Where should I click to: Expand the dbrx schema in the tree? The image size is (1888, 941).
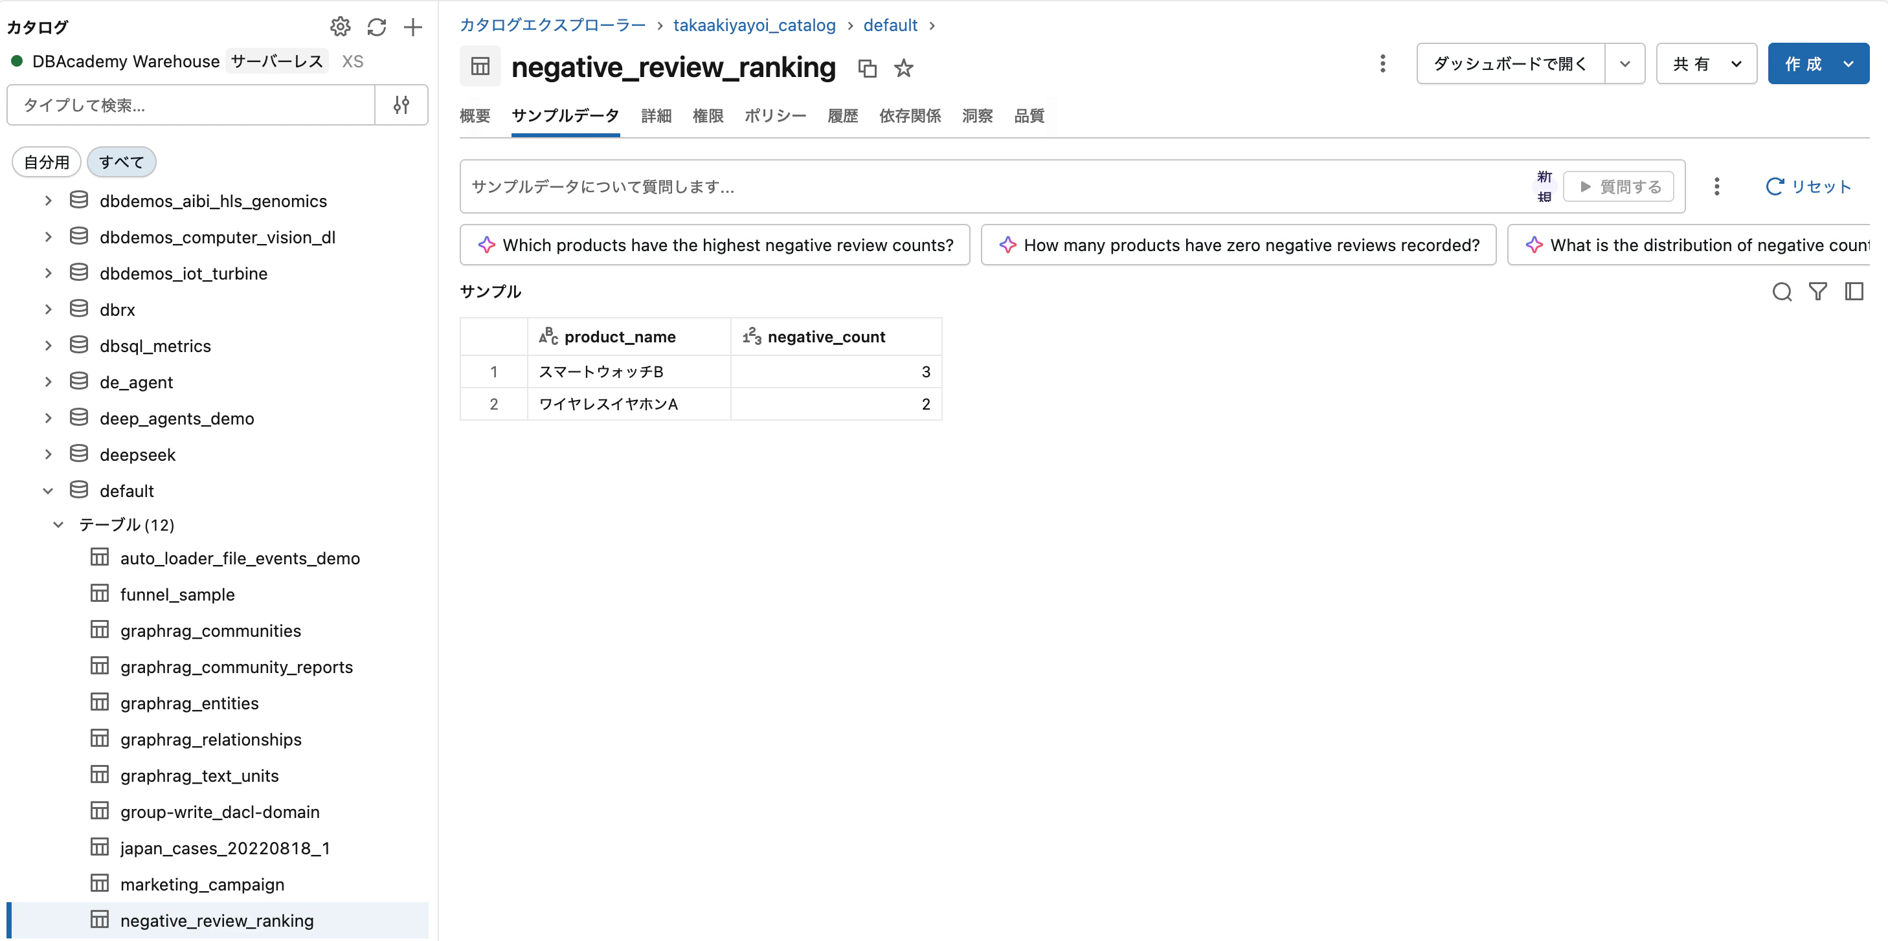(48, 309)
